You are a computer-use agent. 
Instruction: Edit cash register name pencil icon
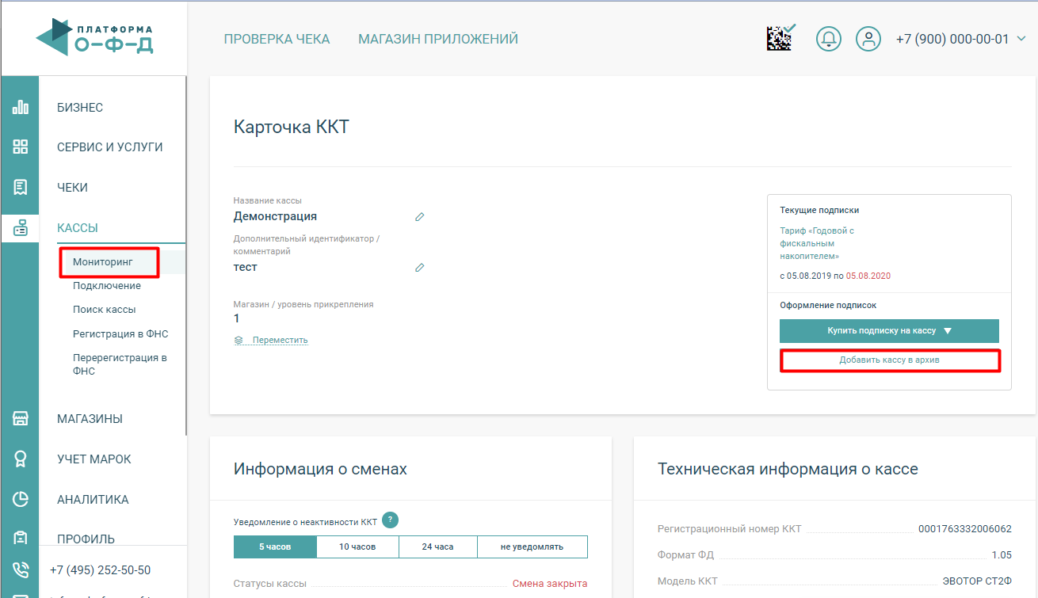tap(420, 216)
